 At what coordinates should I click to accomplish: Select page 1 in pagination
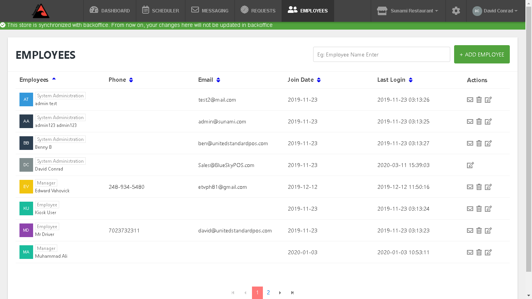(257, 293)
